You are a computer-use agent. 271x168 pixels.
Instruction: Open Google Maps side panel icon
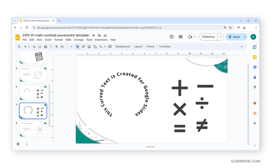[254, 87]
